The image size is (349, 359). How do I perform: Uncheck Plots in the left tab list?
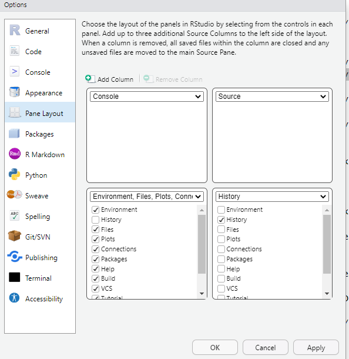[x=96, y=239]
